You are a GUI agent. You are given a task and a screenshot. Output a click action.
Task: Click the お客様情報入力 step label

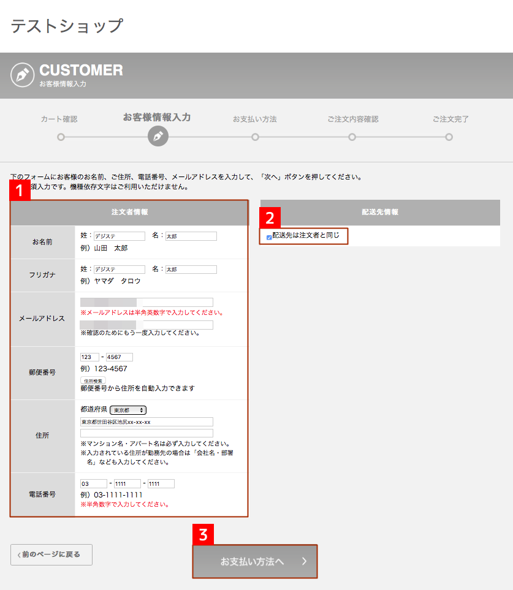pyautogui.click(x=157, y=118)
